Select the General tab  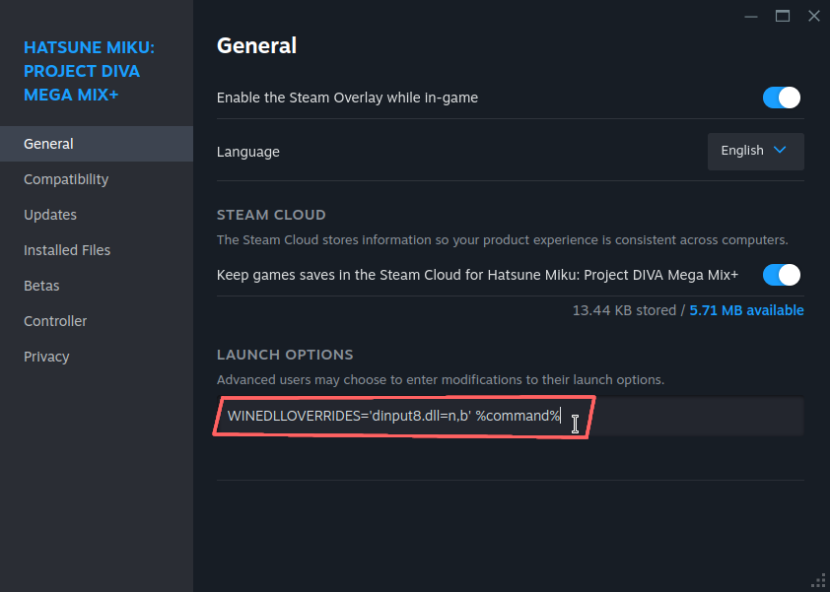point(49,144)
